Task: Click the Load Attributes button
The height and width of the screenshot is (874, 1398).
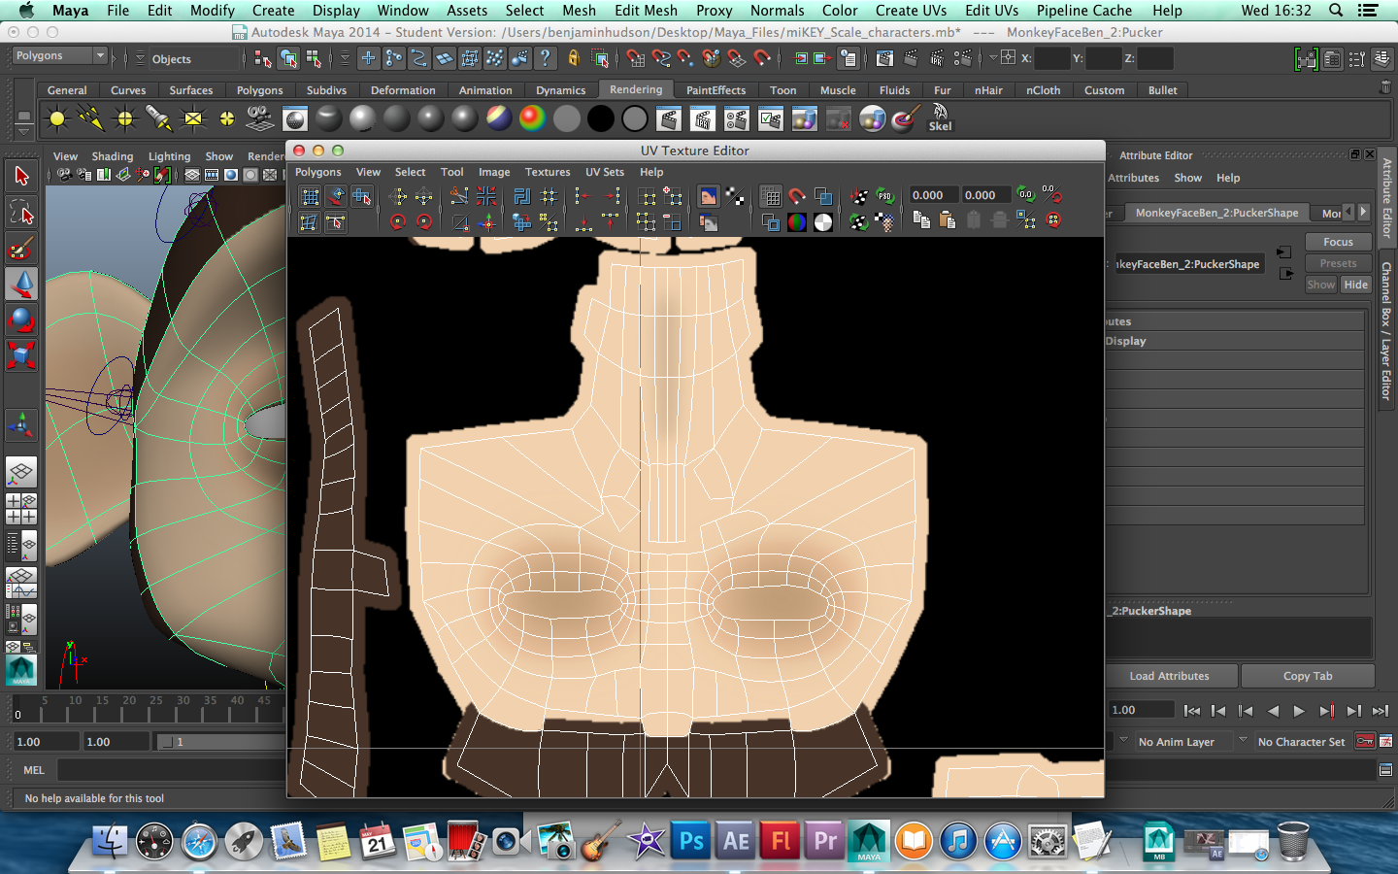Action: [1169, 676]
